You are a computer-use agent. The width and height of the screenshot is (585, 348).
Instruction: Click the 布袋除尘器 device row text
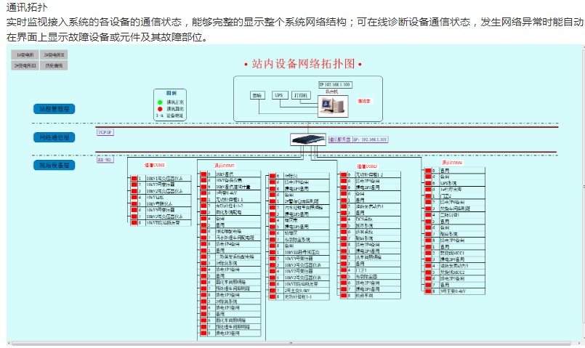tap(367, 277)
